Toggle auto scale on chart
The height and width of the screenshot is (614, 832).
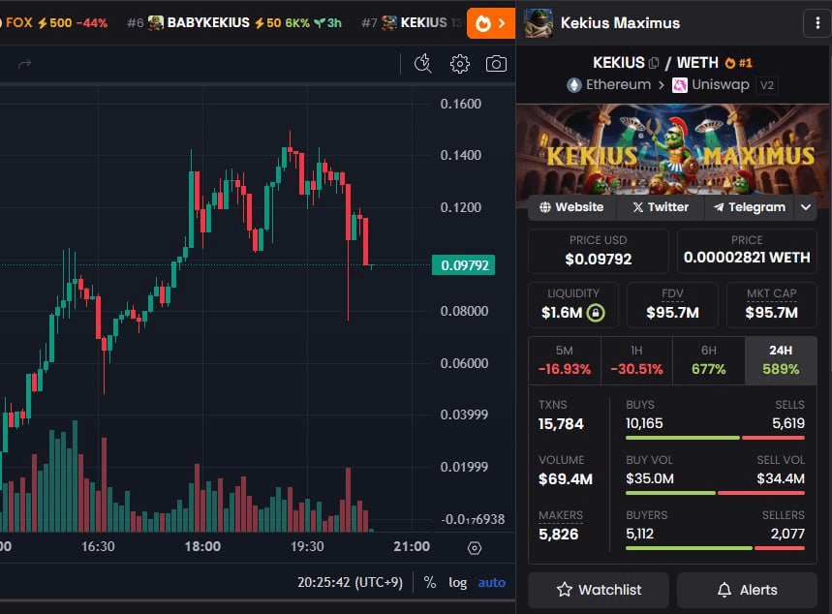tap(491, 582)
